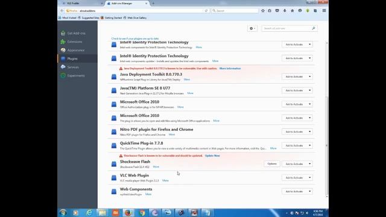Image resolution: width=386 pixels, height=217 pixels.
Task: Click More Information link for Java warning
Action: (x=230, y=68)
